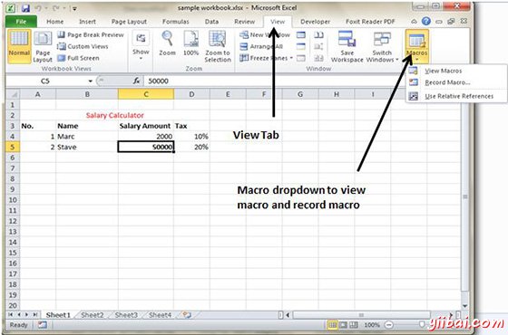The width and height of the screenshot is (508, 335).
Task: Click the Salary Amount header cell
Action: point(146,126)
